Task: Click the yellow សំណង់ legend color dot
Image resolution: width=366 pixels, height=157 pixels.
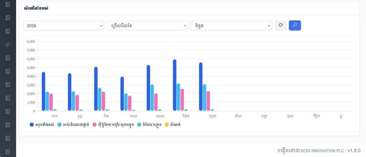Action: pyautogui.click(x=167, y=125)
